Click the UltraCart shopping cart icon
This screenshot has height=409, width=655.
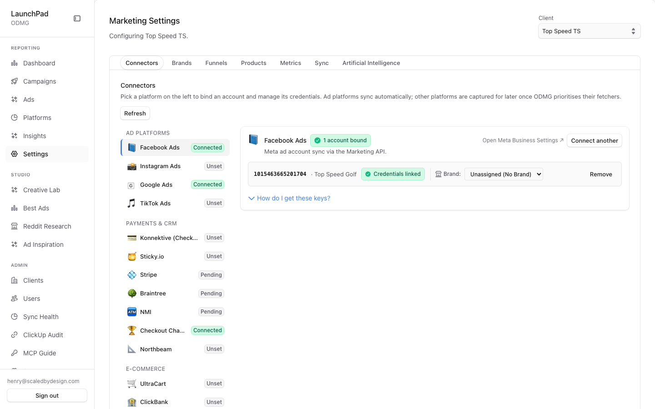point(132,384)
